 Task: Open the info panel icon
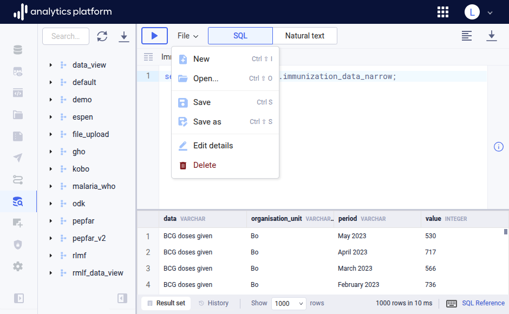click(498, 147)
